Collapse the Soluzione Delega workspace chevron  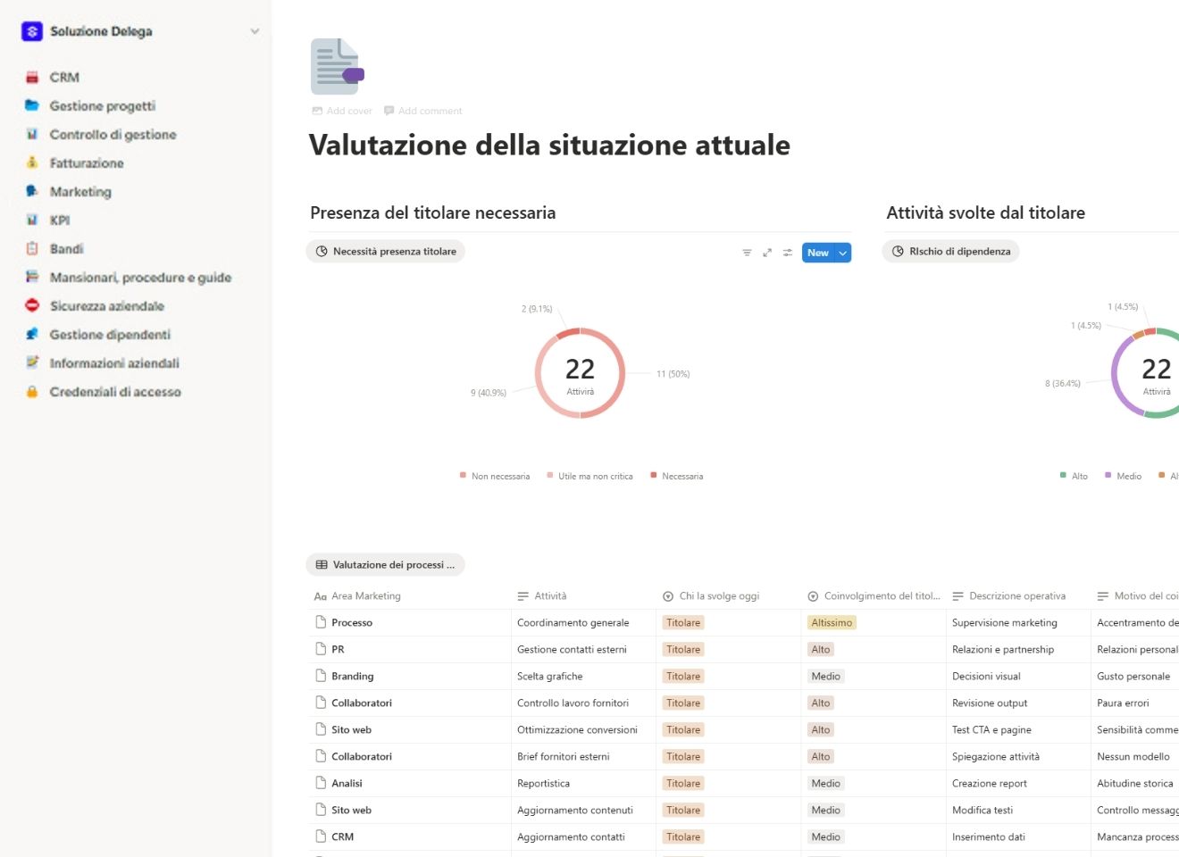pos(255,30)
